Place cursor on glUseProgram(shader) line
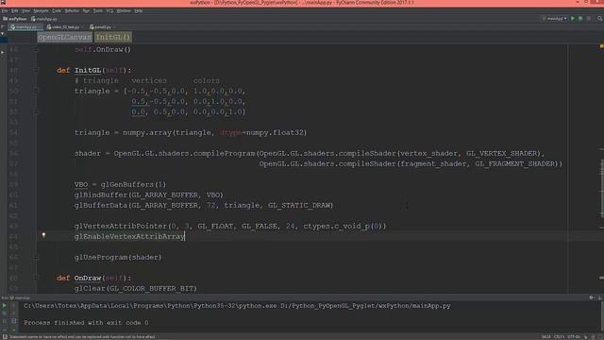 tap(118, 257)
